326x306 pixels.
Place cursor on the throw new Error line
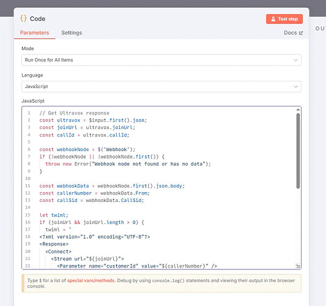pos(128,164)
